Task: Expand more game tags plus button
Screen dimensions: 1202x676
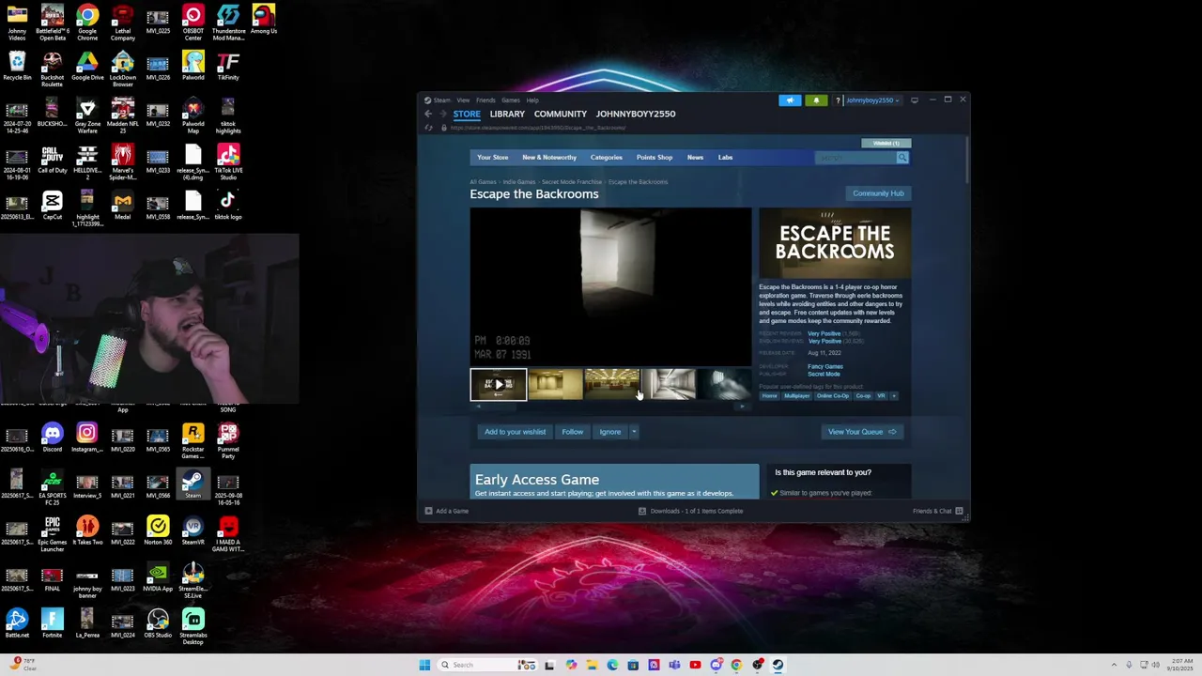Action: pyautogui.click(x=893, y=396)
